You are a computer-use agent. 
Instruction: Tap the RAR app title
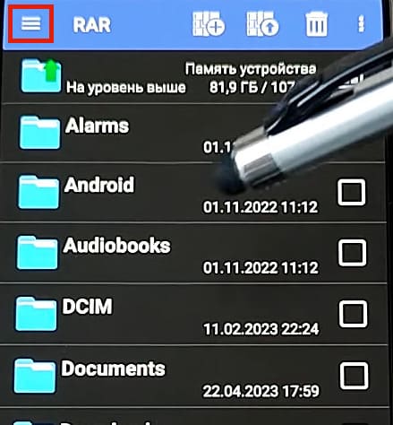coord(92,24)
